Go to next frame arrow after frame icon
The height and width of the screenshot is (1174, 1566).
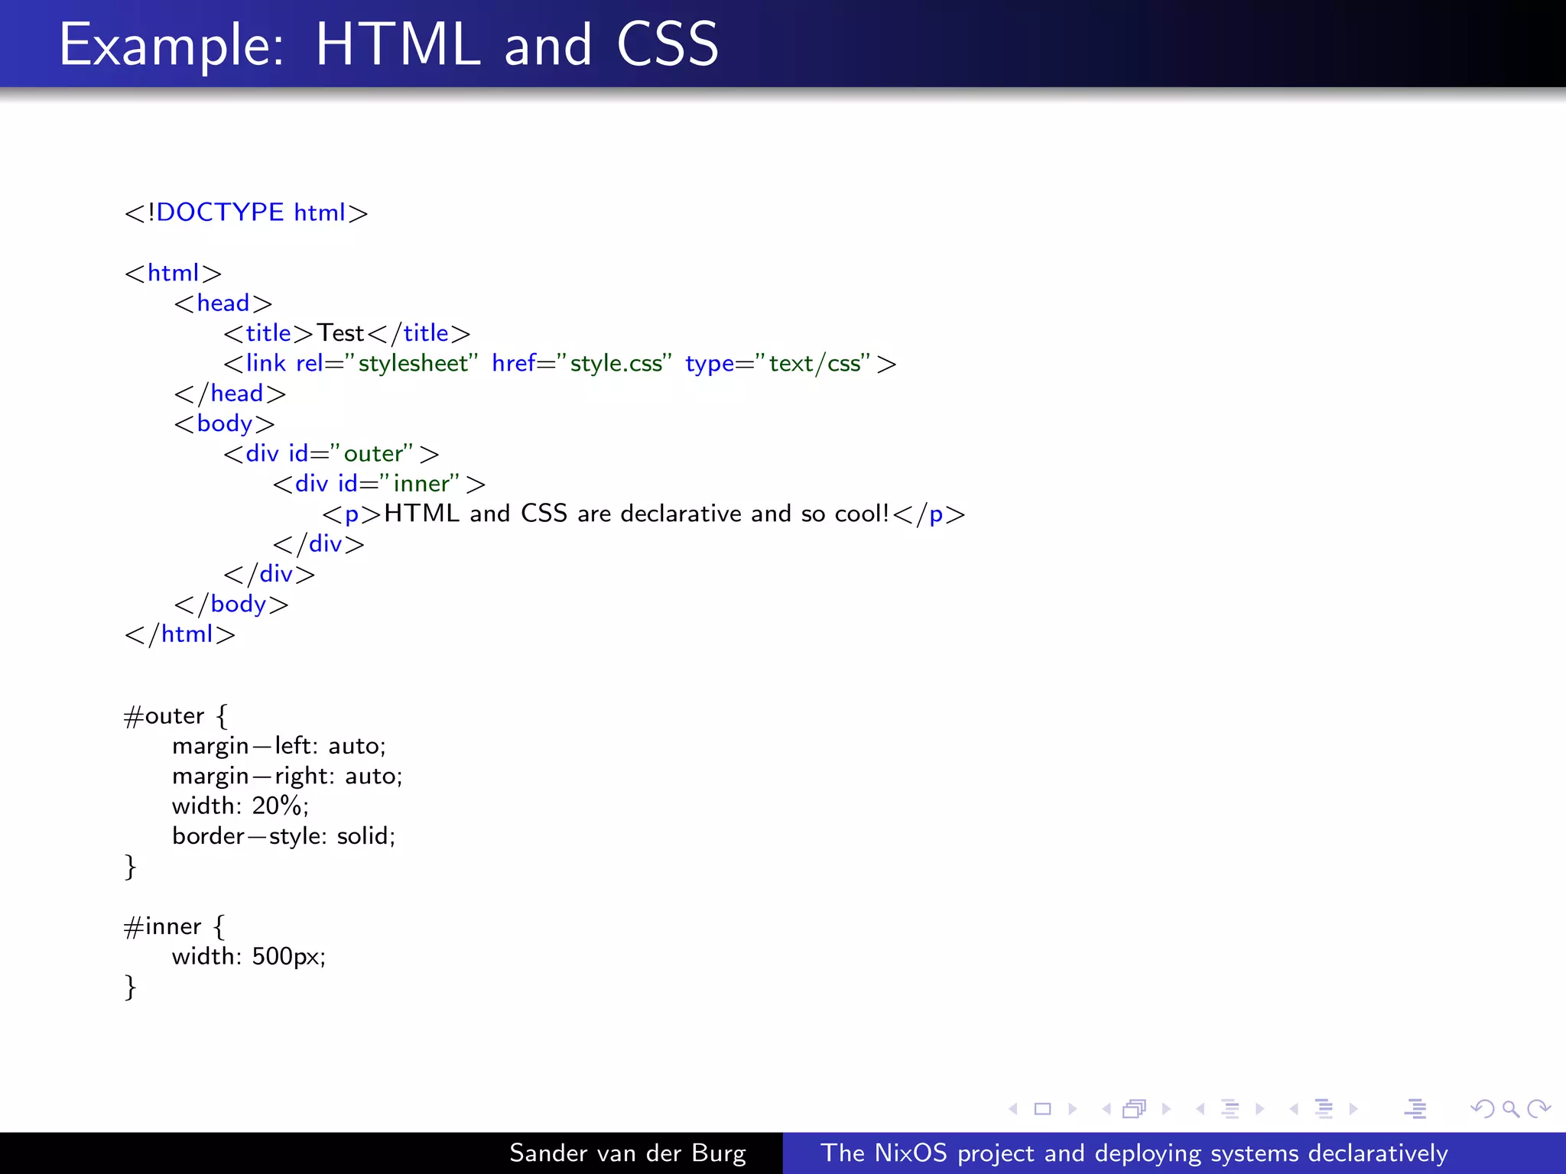(1166, 1109)
